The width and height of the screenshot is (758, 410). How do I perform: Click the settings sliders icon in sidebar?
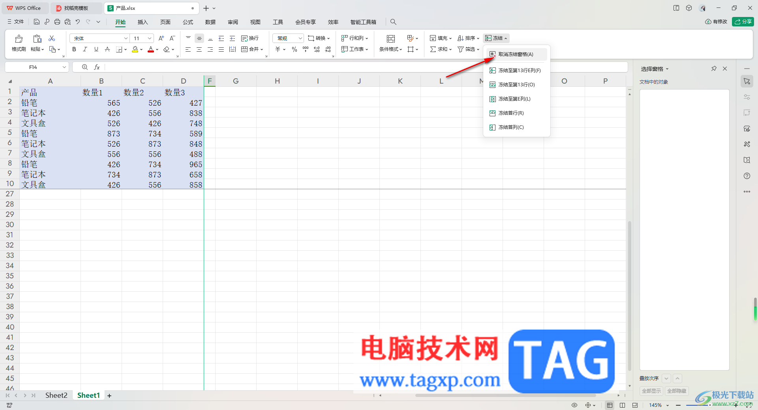(747, 97)
